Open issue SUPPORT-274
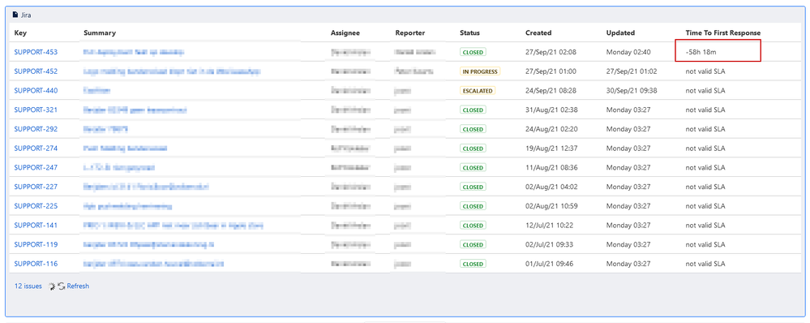This screenshot has width=810, height=323. point(36,149)
